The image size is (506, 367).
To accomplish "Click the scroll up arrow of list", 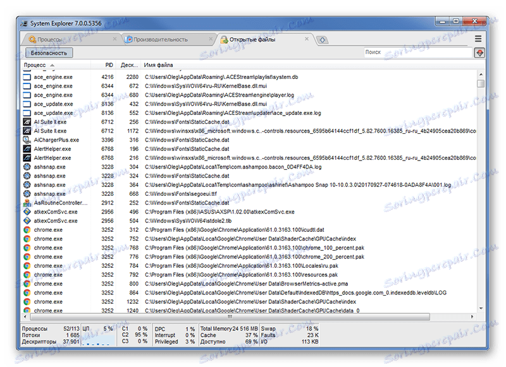I will click(x=481, y=75).
